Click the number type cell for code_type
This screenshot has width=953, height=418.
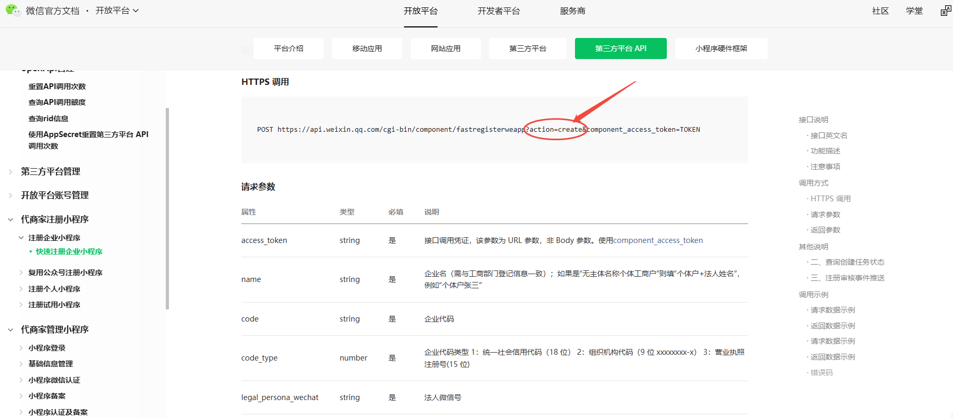(x=353, y=358)
